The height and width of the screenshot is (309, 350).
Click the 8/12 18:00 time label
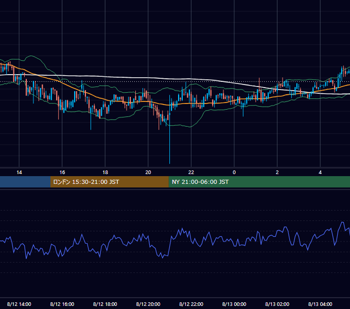click(105, 304)
